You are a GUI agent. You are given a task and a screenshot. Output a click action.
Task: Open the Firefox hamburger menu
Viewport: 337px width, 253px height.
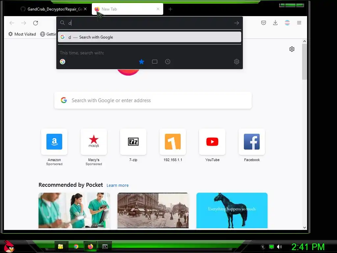(x=299, y=23)
